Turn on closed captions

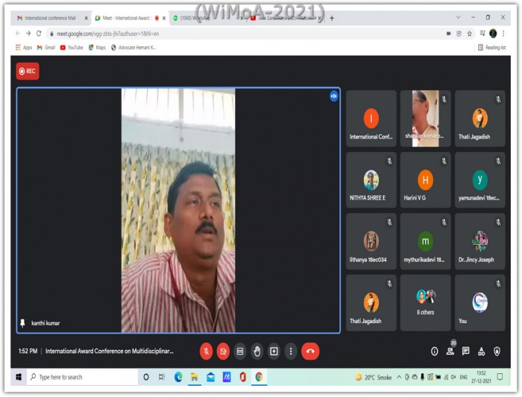click(240, 351)
